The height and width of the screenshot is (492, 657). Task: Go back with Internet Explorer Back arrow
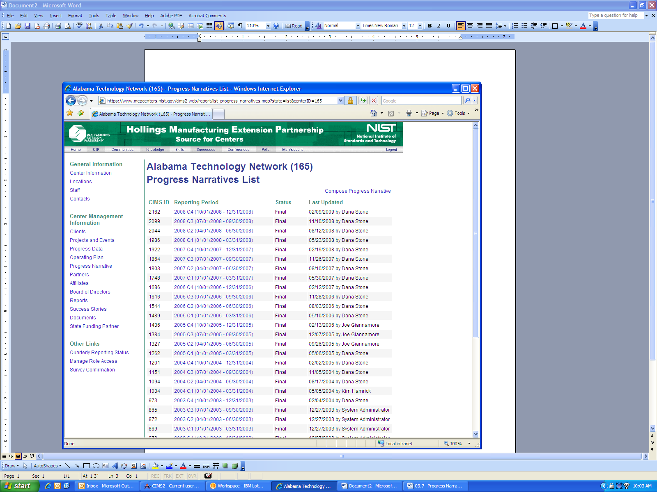(71, 100)
